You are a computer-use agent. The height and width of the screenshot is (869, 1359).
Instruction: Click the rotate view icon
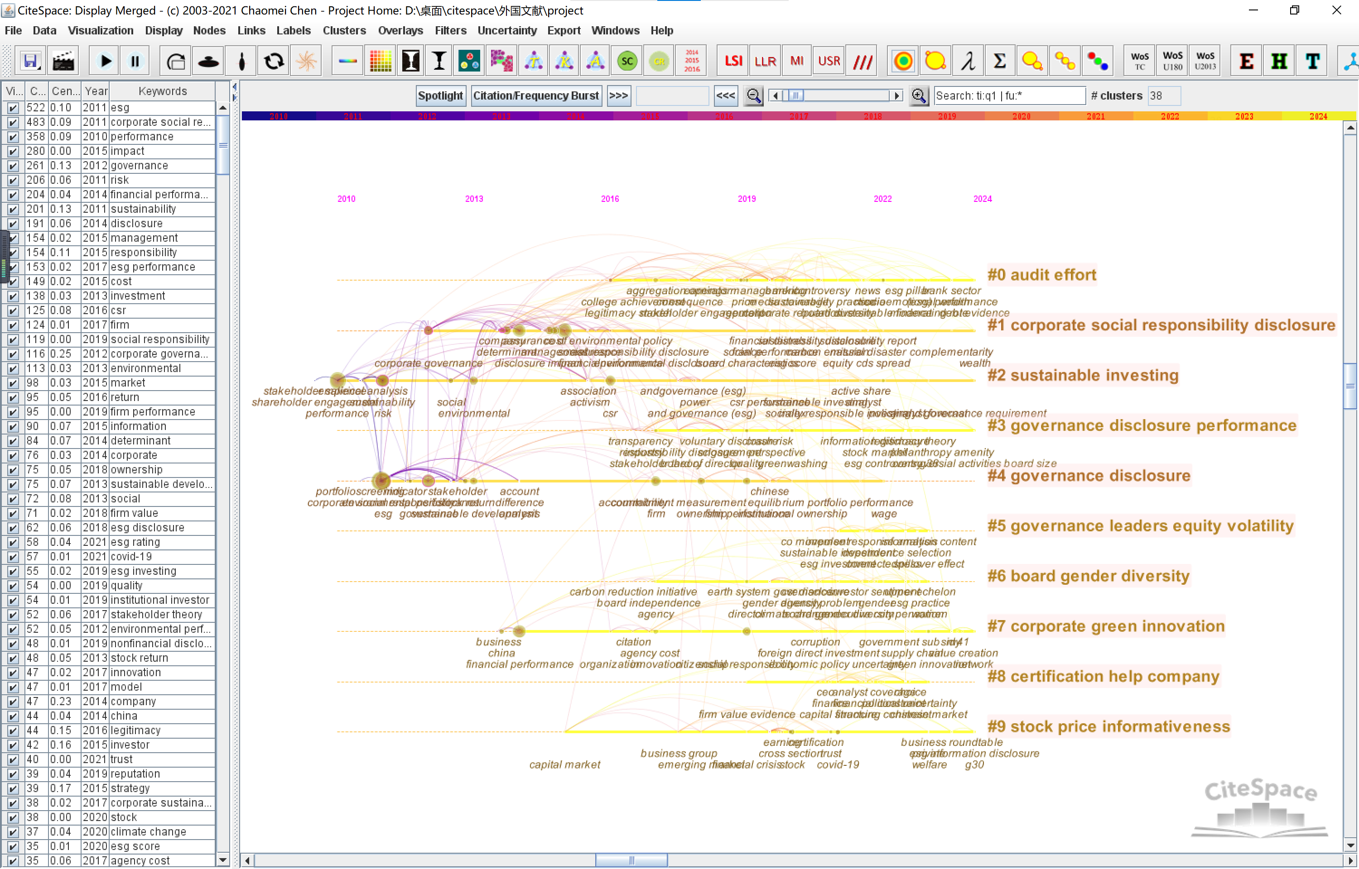[176, 61]
